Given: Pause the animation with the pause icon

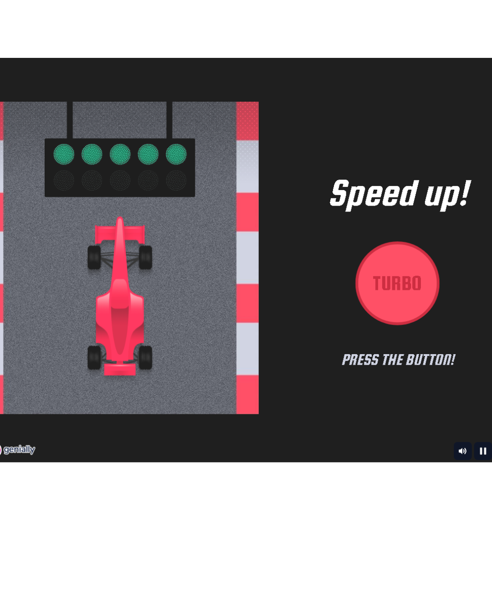Looking at the screenshot, I should [x=482, y=451].
